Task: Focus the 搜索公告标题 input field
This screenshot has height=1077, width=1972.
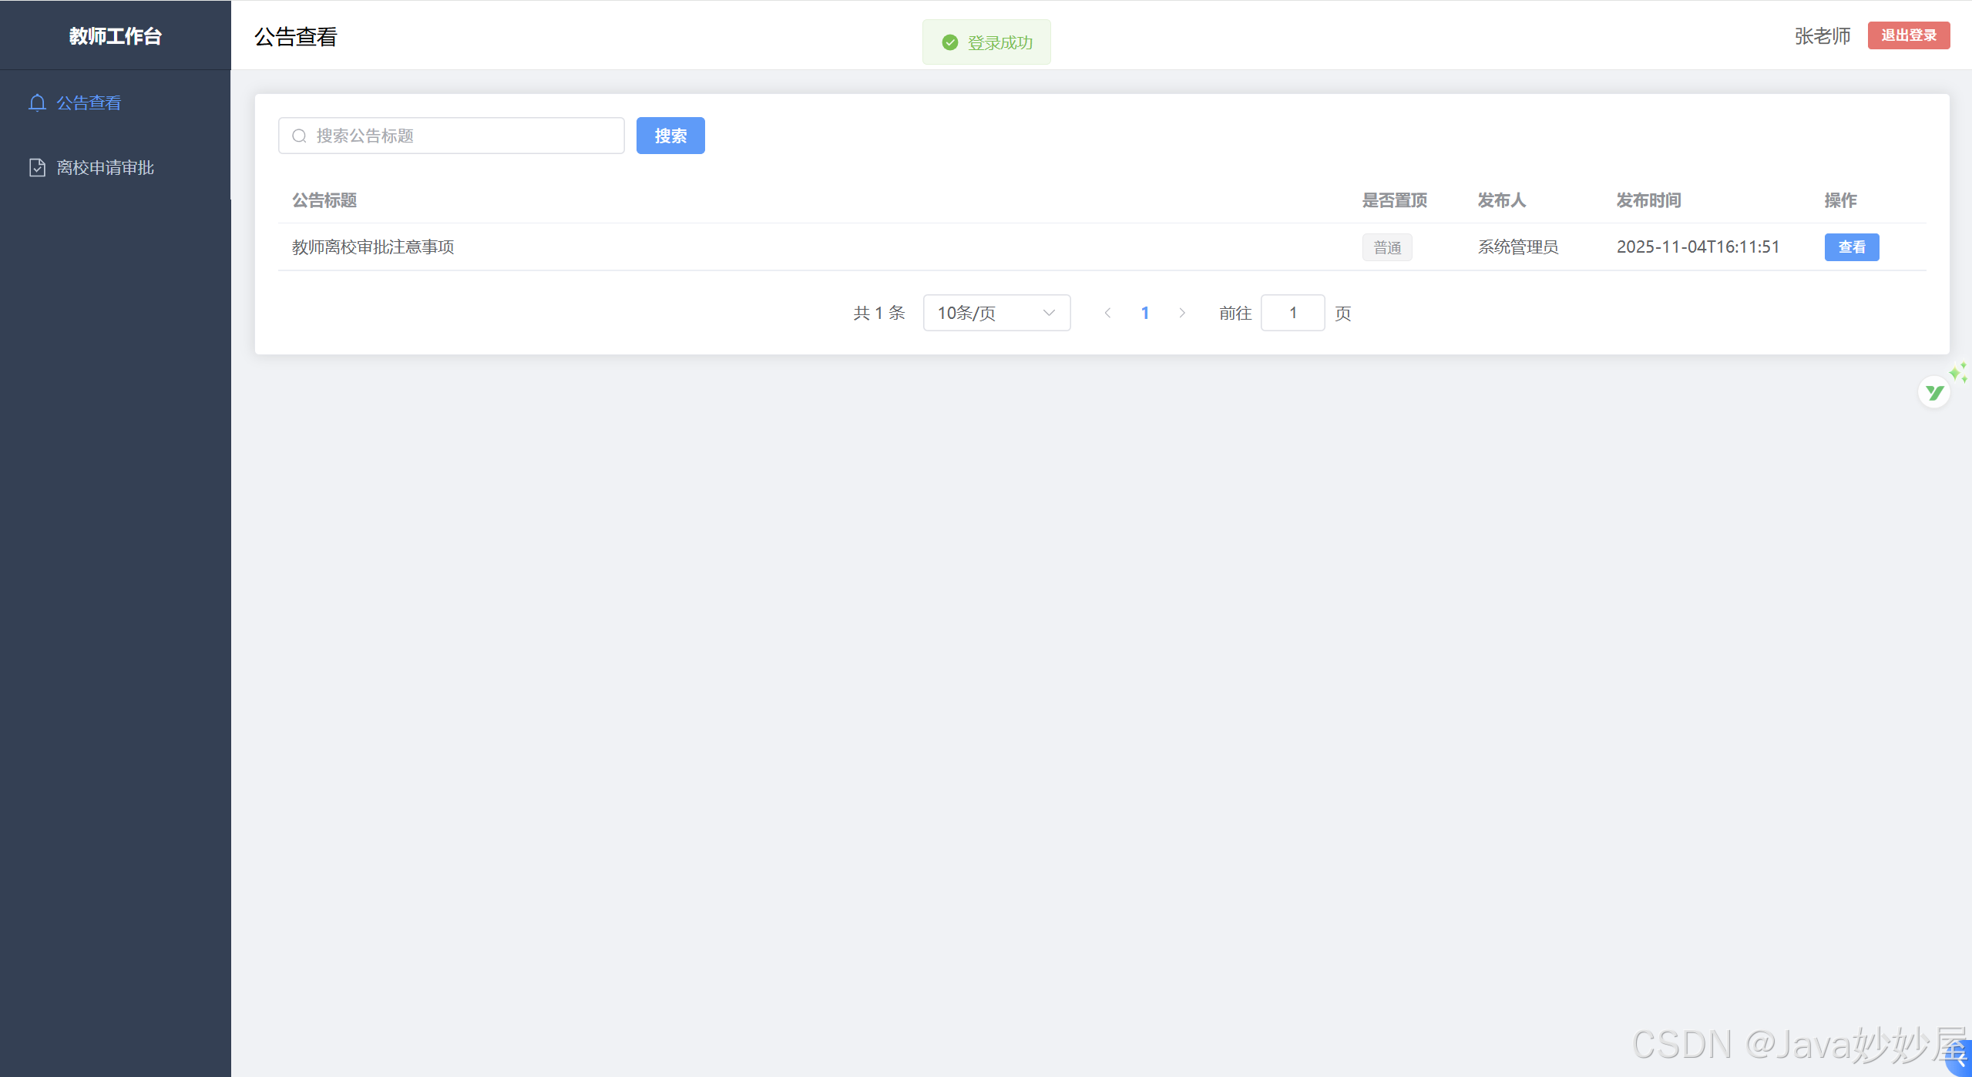Action: pos(452,136)
